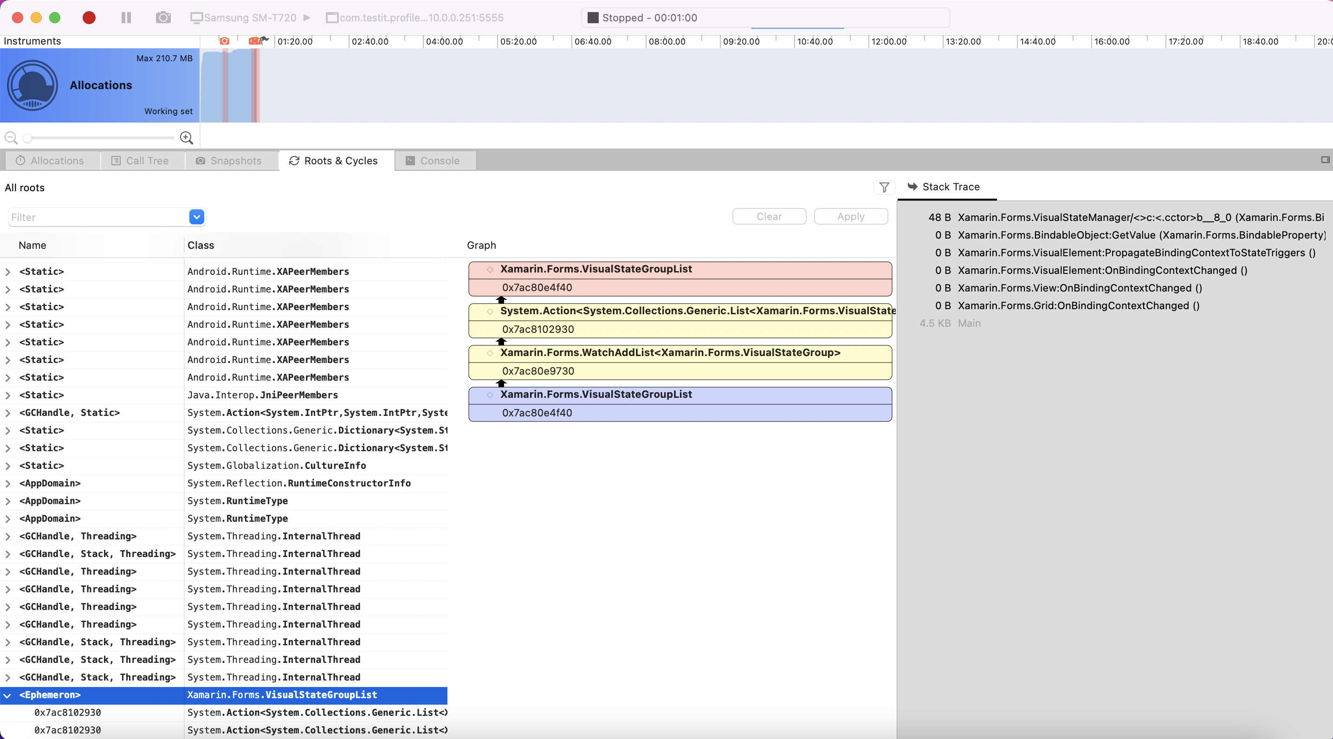
Task: Click the zoom slider handle
Action: tap(27, 138)
